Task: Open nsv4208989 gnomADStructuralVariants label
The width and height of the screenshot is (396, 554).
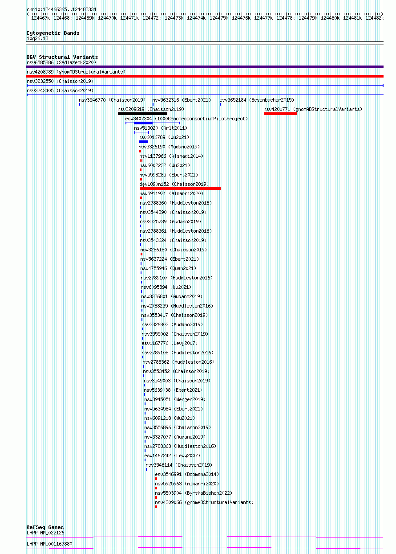Action: tap(76, 72)
